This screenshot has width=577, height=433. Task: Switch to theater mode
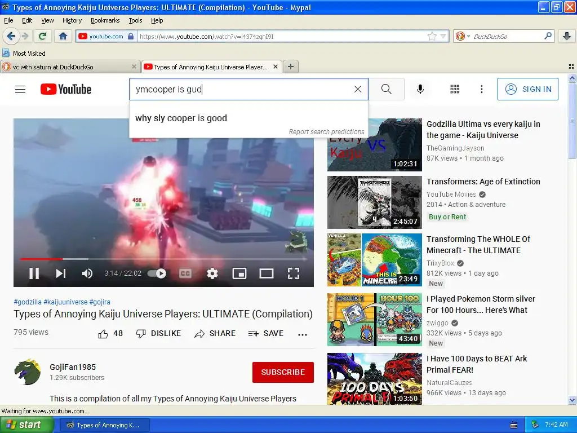coord(267,273)
